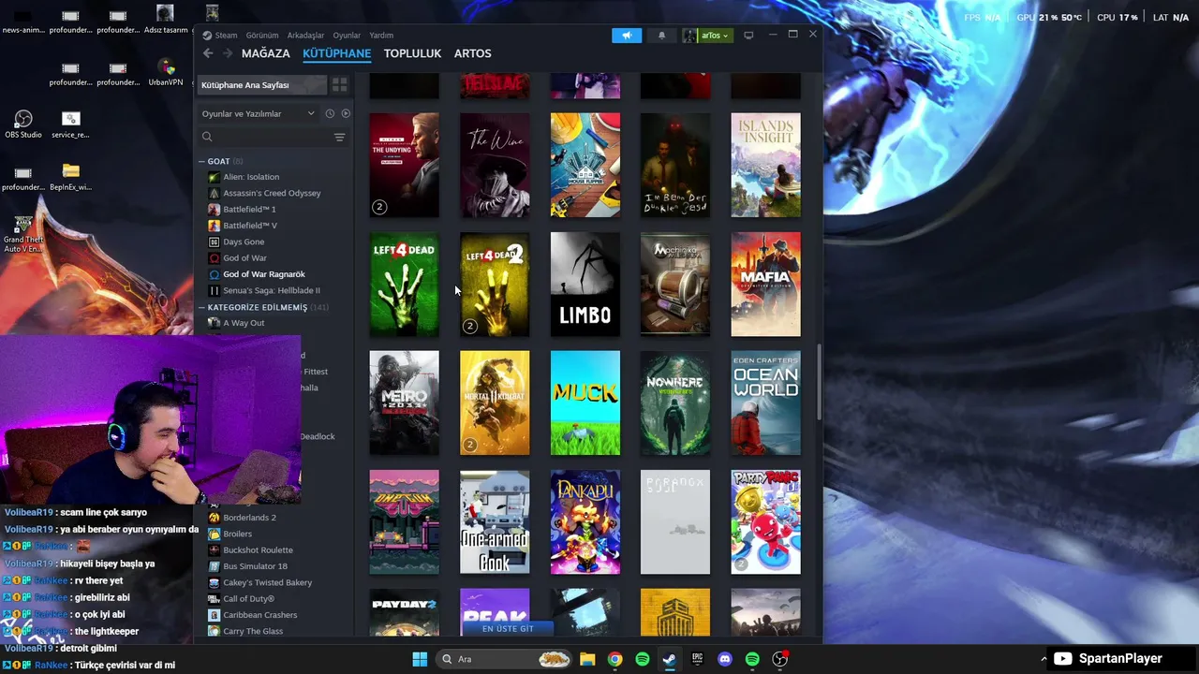1199x674 pixels.
Task: Select Assassin's Creed Odyssey in sidebar
Action: pyautogui.click(x=272, y=193)
